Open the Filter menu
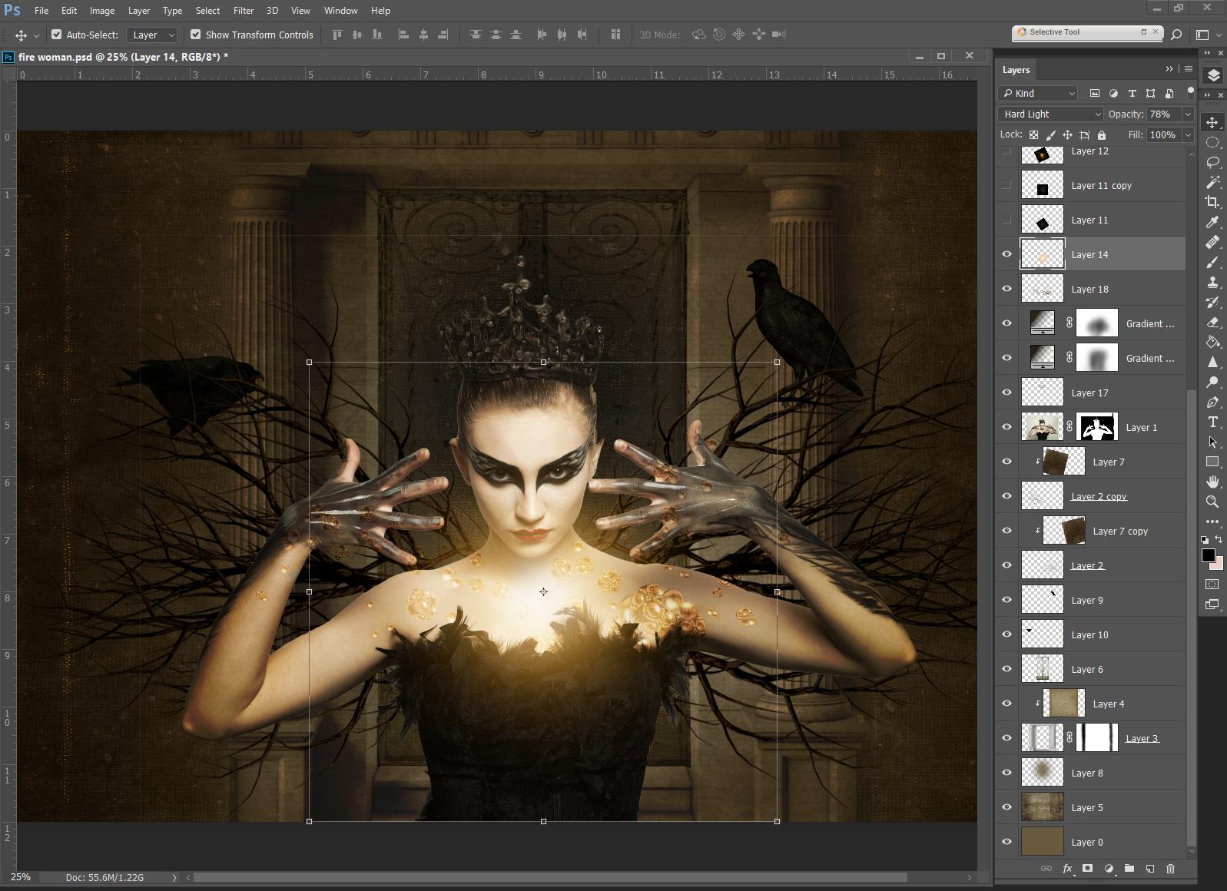This screenshot has height=891, width=1227. (244, 11)
